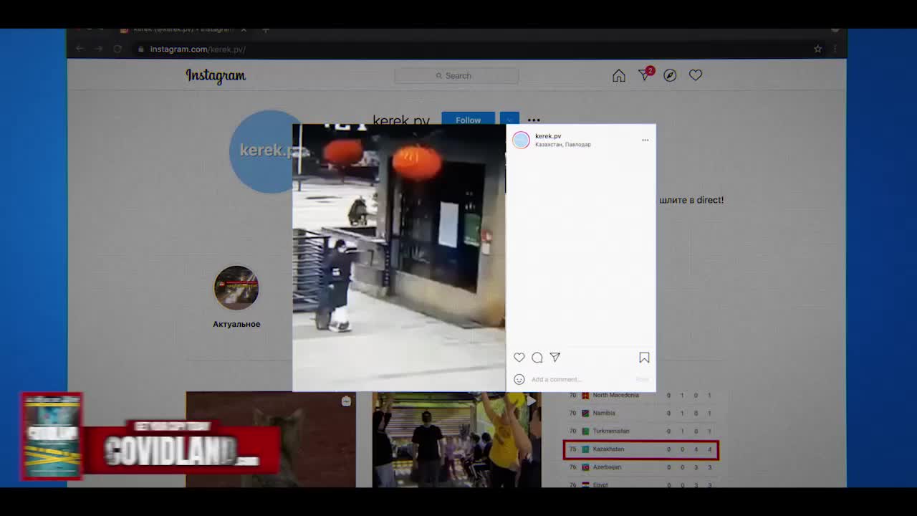Open the Explore compass icon

(670, 75)
